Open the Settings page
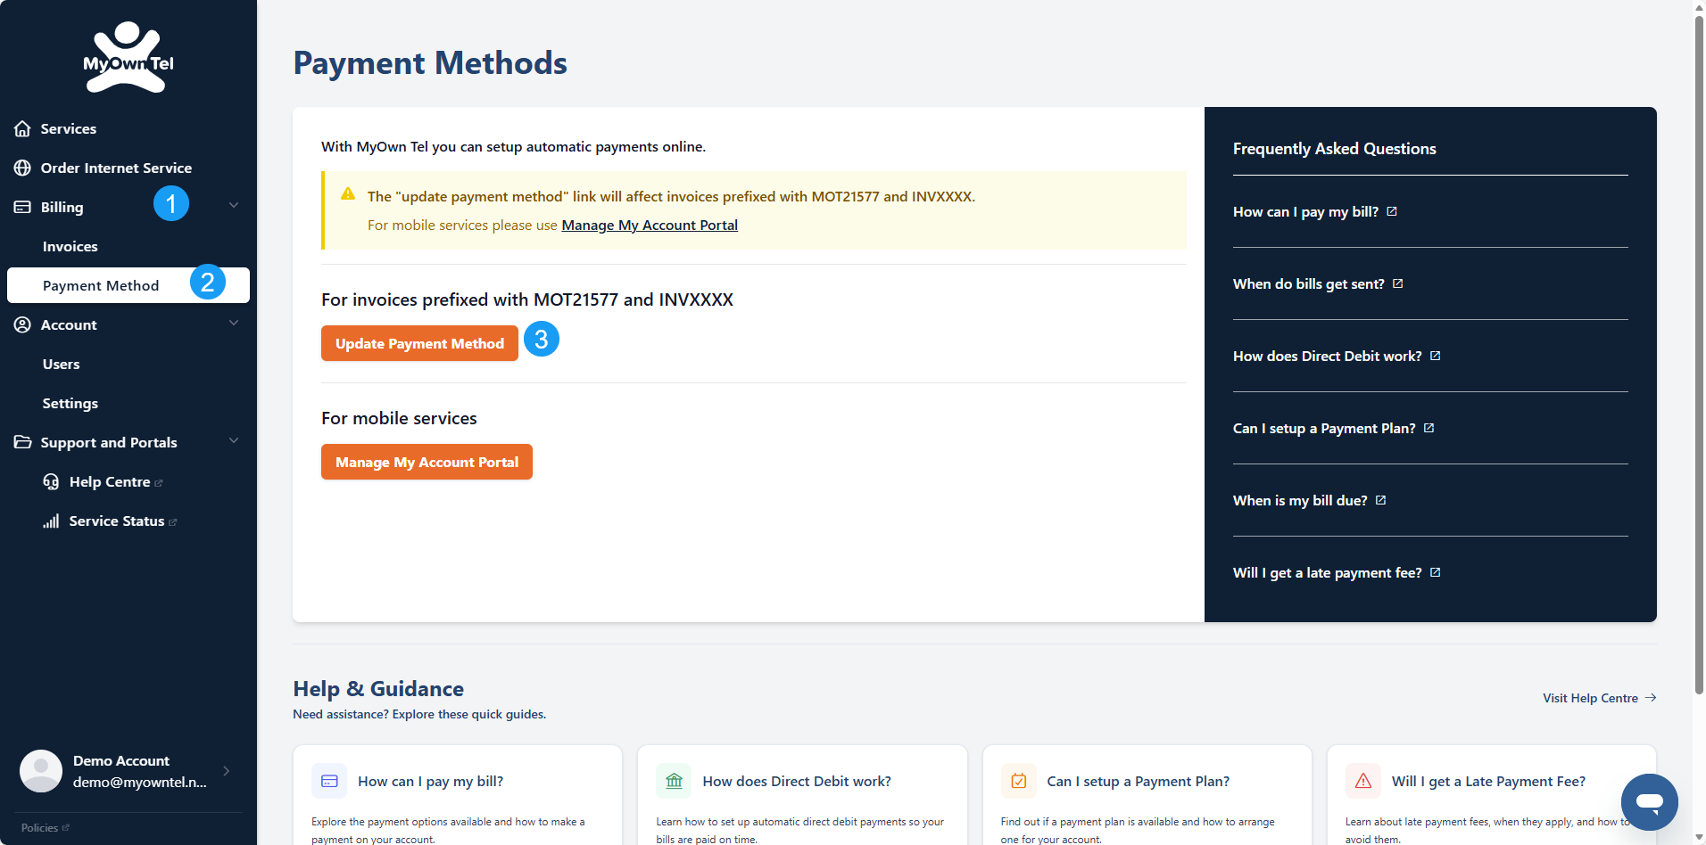The height and width of the screenshot is (845, 1706). click(128, 403)
